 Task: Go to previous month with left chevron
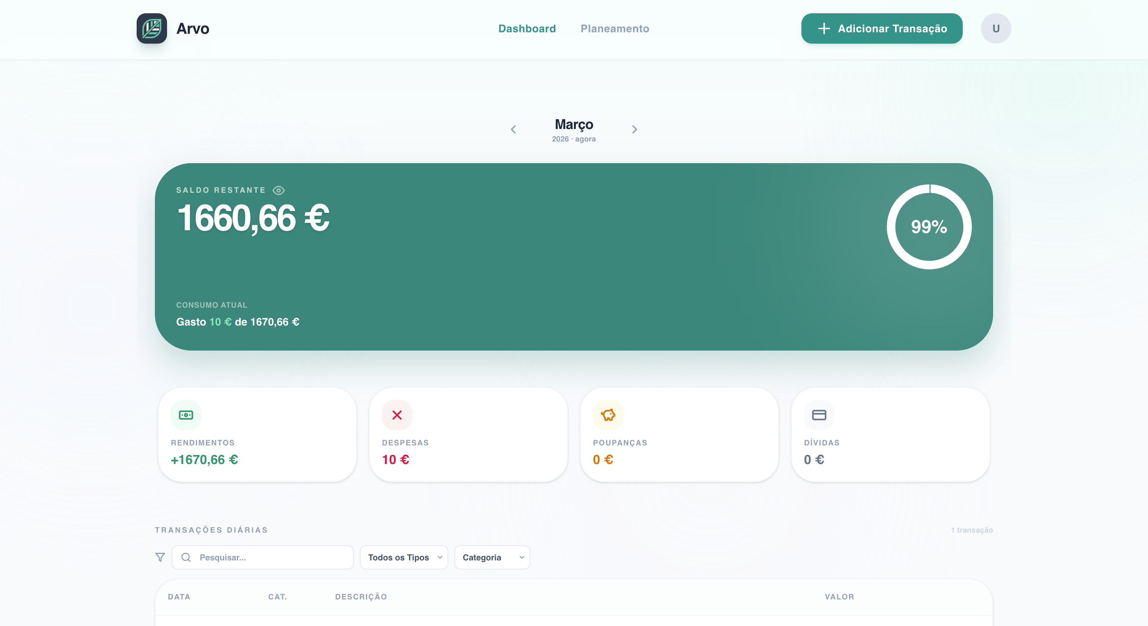(x=513, y=130)
